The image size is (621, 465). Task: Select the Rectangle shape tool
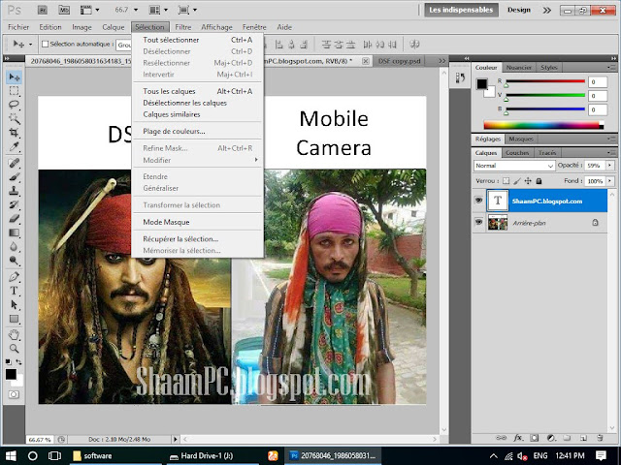point(14,319)
